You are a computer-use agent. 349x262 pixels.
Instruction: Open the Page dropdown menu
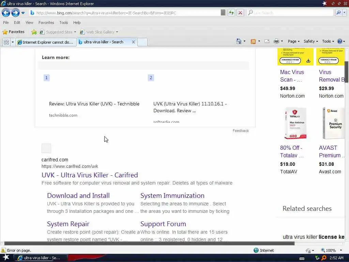pos(293,41)
